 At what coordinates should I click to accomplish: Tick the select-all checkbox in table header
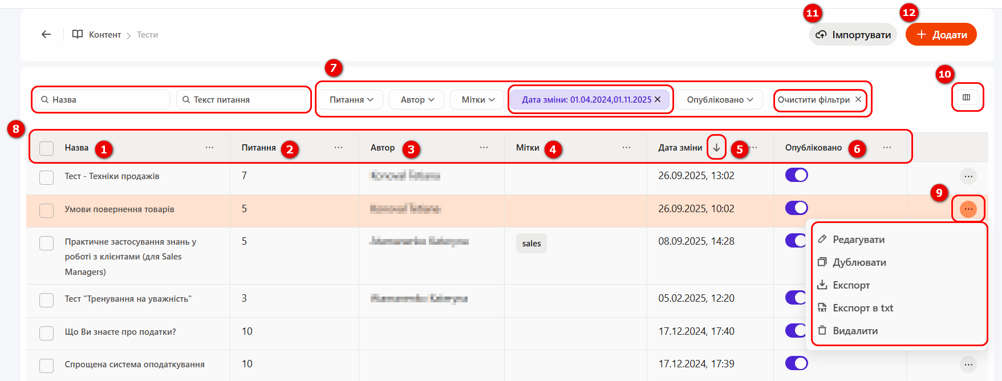click(x=46, y=148)
